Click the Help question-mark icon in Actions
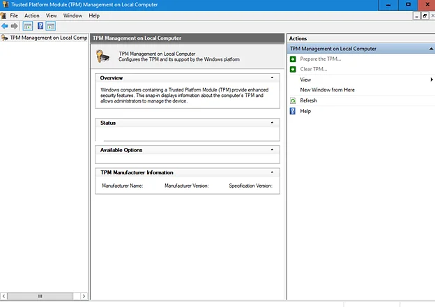Image resolution: width=435 pixels, height=307 pixels. click(293, 111)
